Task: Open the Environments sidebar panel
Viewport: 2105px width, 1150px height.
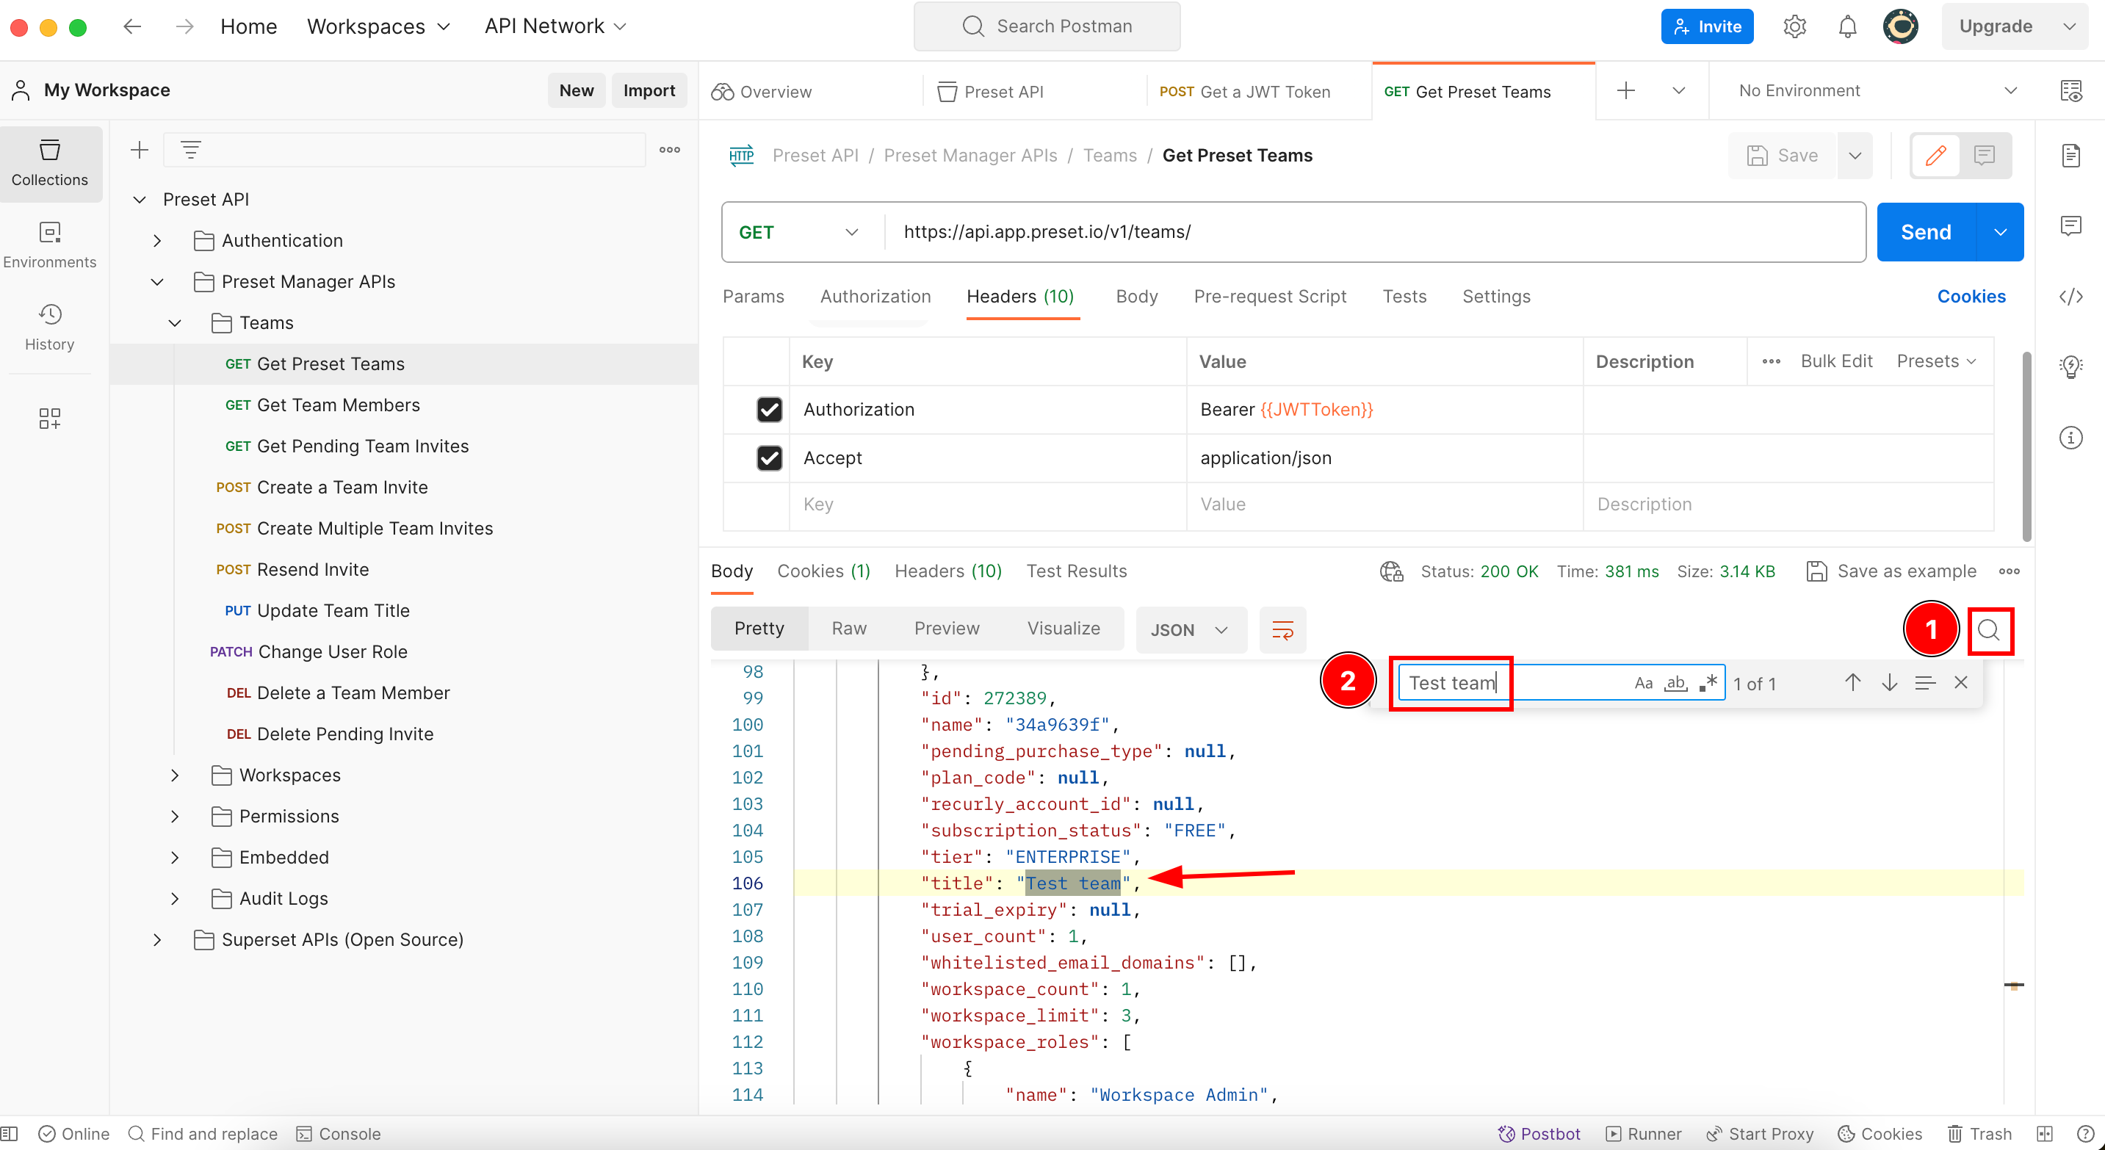Action: pos(50,245)
